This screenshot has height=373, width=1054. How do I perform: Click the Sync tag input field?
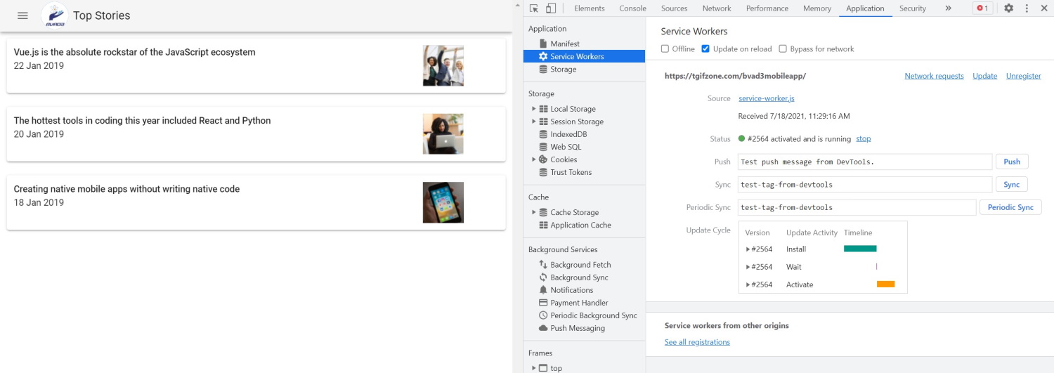pyautogui.click(x=864, y=185)
